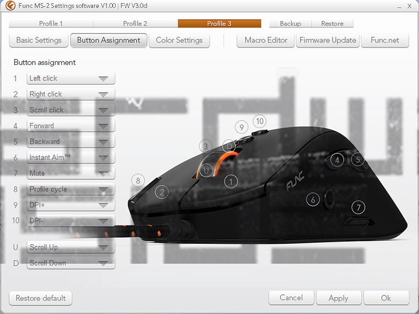
Task: Open the Color Settings tab
Action: tap(179, 40)
